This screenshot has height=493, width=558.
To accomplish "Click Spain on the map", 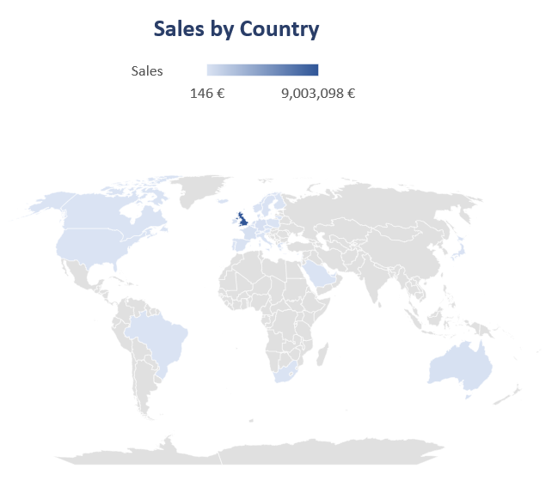I will [242, 245].
